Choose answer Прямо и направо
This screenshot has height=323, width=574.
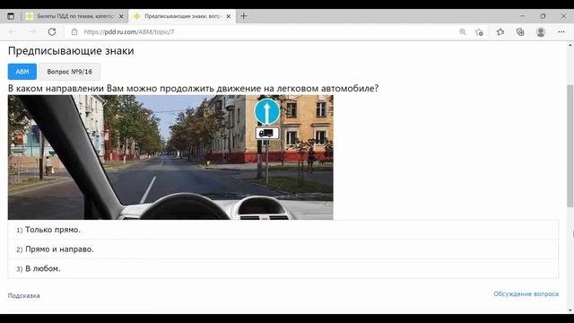coord(283,249)
